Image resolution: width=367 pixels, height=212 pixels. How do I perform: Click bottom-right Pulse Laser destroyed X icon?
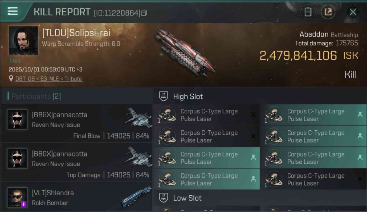click(360, 179)
